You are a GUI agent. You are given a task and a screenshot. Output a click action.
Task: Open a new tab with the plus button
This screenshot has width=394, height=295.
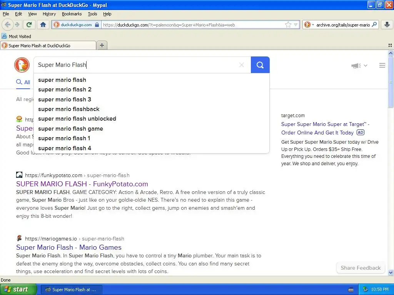tap(102, 45)
